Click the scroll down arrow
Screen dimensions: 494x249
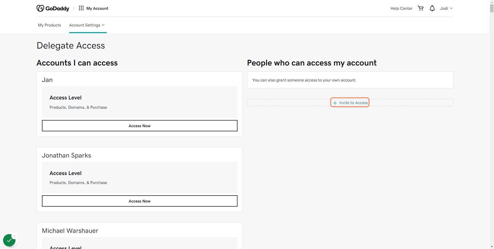point(492,247)
